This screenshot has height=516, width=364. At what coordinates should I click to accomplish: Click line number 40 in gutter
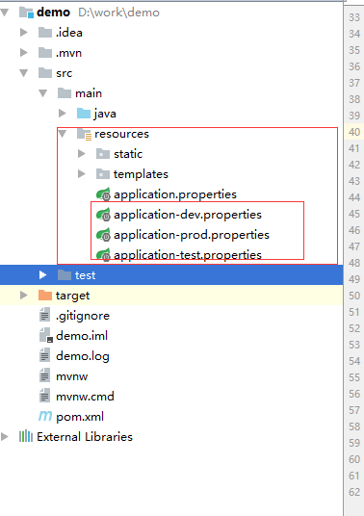click(354, 132)
